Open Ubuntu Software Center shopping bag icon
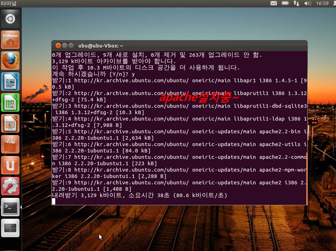 [x=10, y=144]
